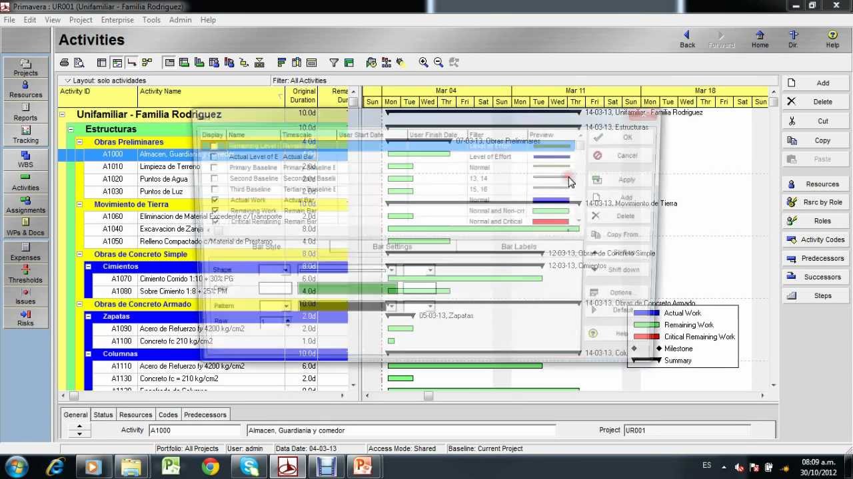Open Chrome from the Windows taskbar

point(211,467)
